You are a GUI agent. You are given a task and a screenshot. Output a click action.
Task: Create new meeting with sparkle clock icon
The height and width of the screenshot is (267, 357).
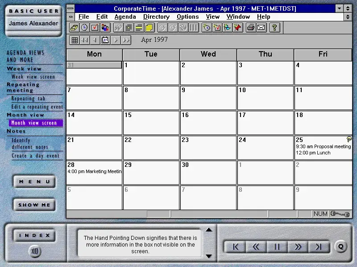(x=207, y=28)
